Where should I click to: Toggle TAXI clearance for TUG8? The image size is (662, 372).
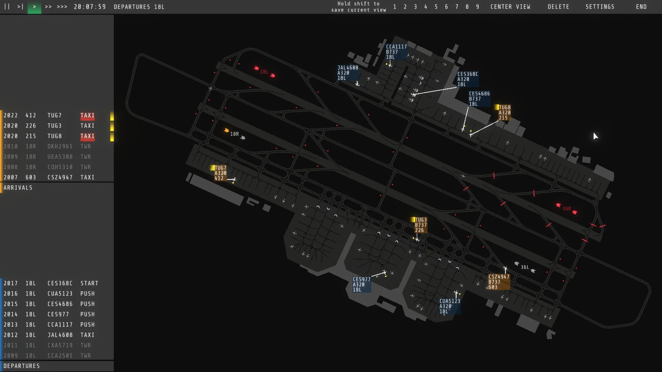[x=87, y=136]
